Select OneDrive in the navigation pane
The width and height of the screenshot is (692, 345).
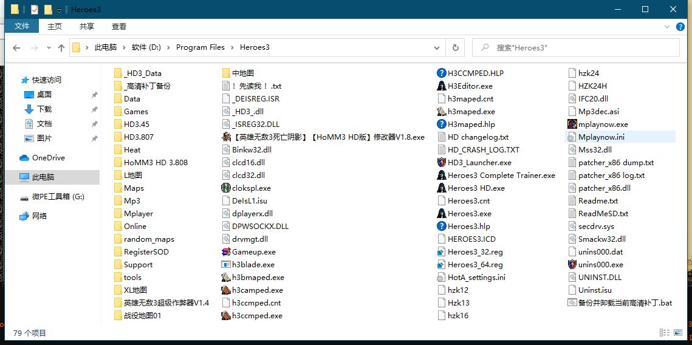(x=48, y=158)
